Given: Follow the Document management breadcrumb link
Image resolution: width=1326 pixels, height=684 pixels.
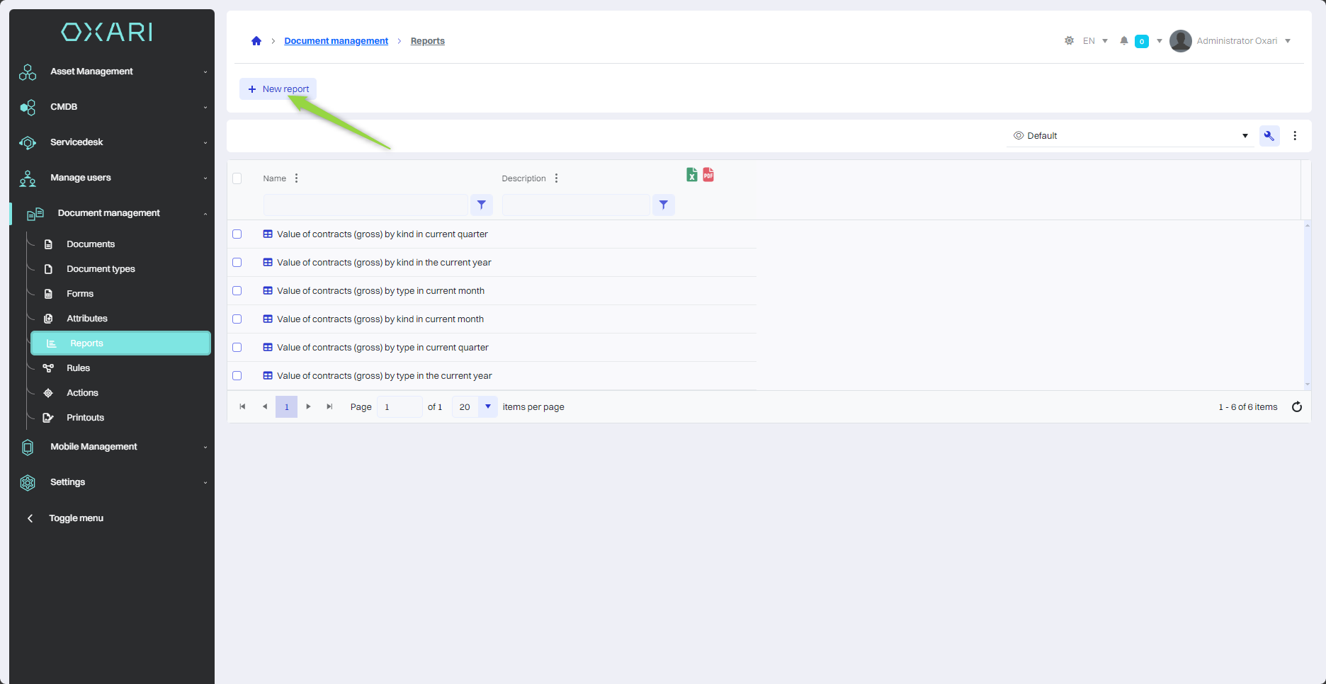Looking at the screenshot, I should pyautogui.click(x=336, y=41).
